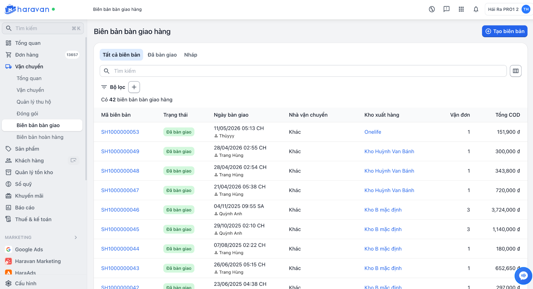533x289 pixels.
Task: Click the feedback message icon in header
Action: pyautogui.click(x=447, y=9)
